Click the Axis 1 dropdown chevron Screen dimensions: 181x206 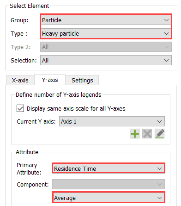click(160, 122)
